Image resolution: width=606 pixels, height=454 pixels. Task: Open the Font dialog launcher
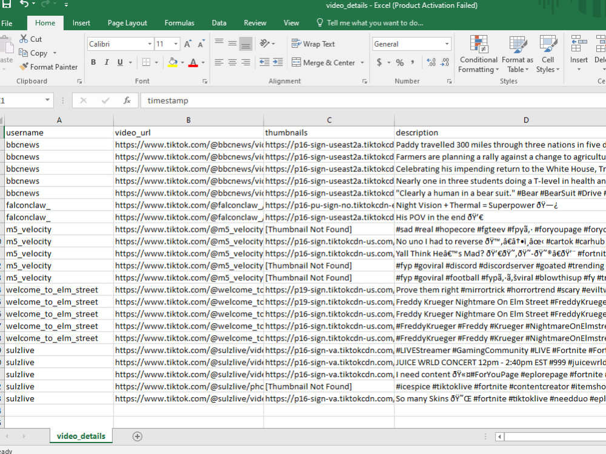pyautogui.click(x=205, y=82)
